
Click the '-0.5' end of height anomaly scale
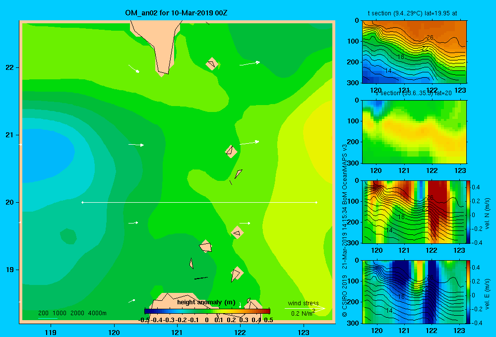[144, 320]
